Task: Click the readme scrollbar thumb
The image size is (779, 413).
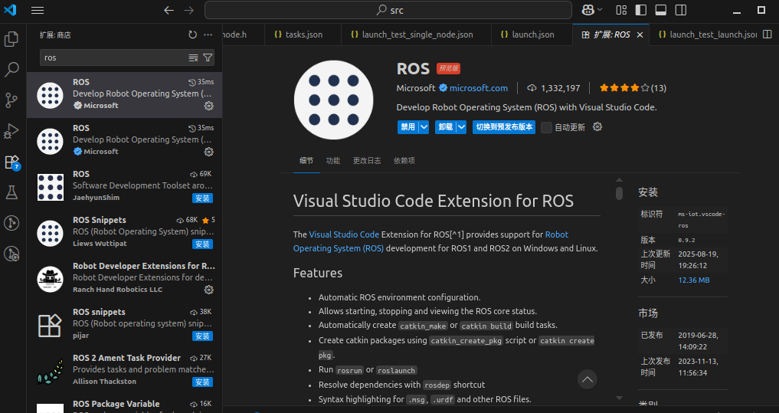Action: click(619, 193)
